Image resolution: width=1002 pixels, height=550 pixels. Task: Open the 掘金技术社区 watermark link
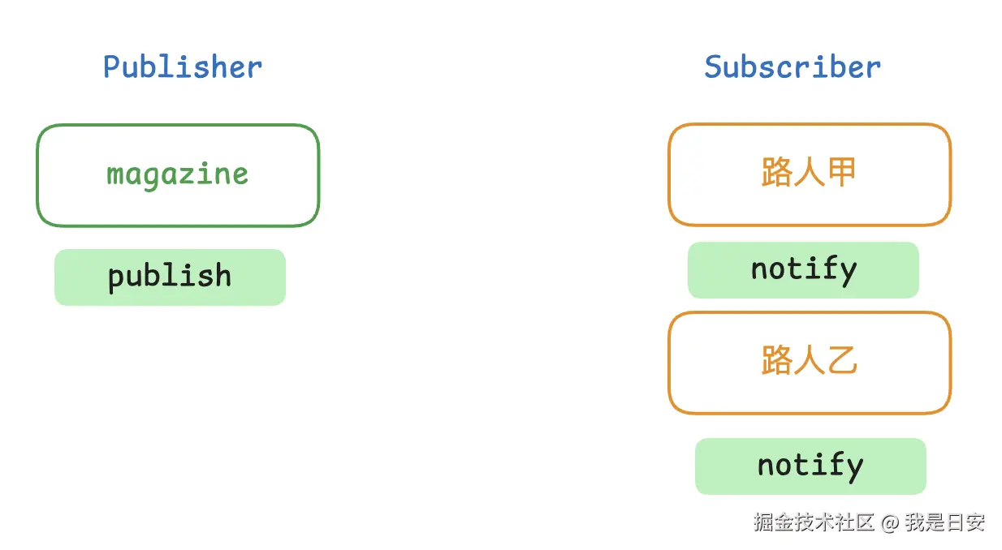coord(814,522)
